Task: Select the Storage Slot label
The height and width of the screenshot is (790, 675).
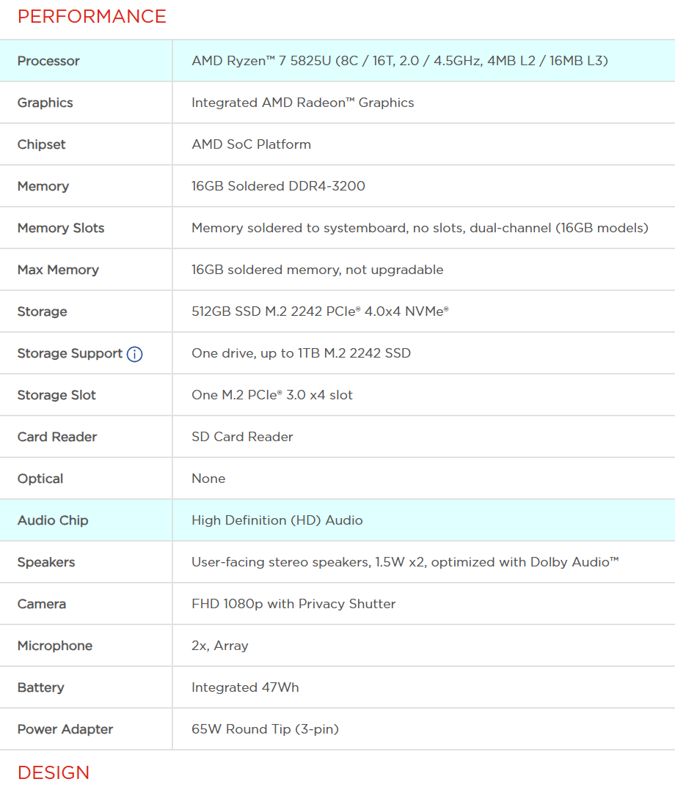Action: (56, 395)
